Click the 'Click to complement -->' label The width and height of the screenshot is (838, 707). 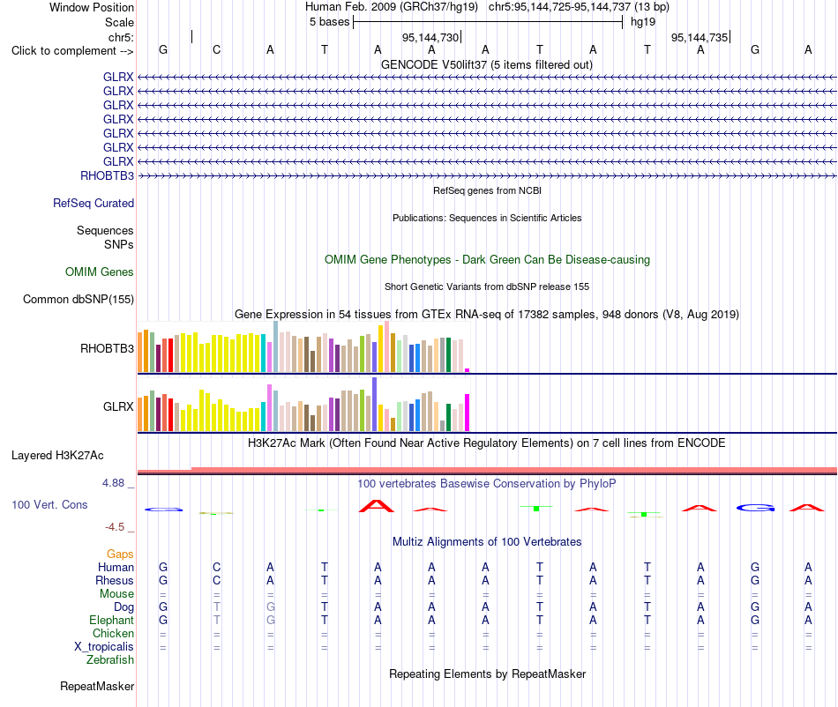[x=72, y=51]
